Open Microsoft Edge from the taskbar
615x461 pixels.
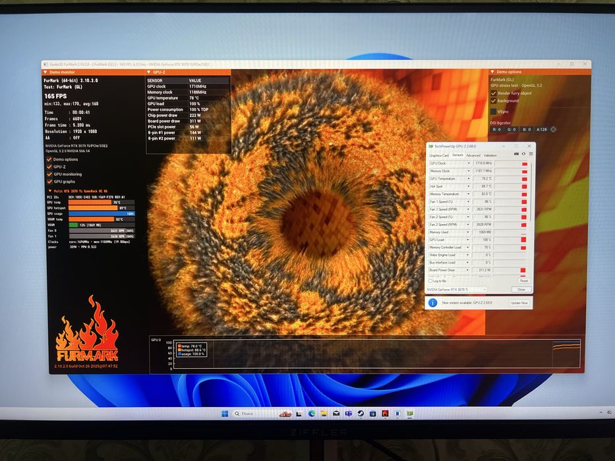312,414
